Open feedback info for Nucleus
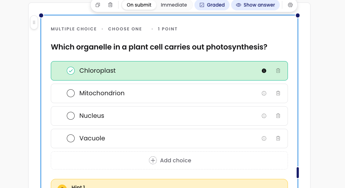The image size is (345, 188). click(264, 116)
